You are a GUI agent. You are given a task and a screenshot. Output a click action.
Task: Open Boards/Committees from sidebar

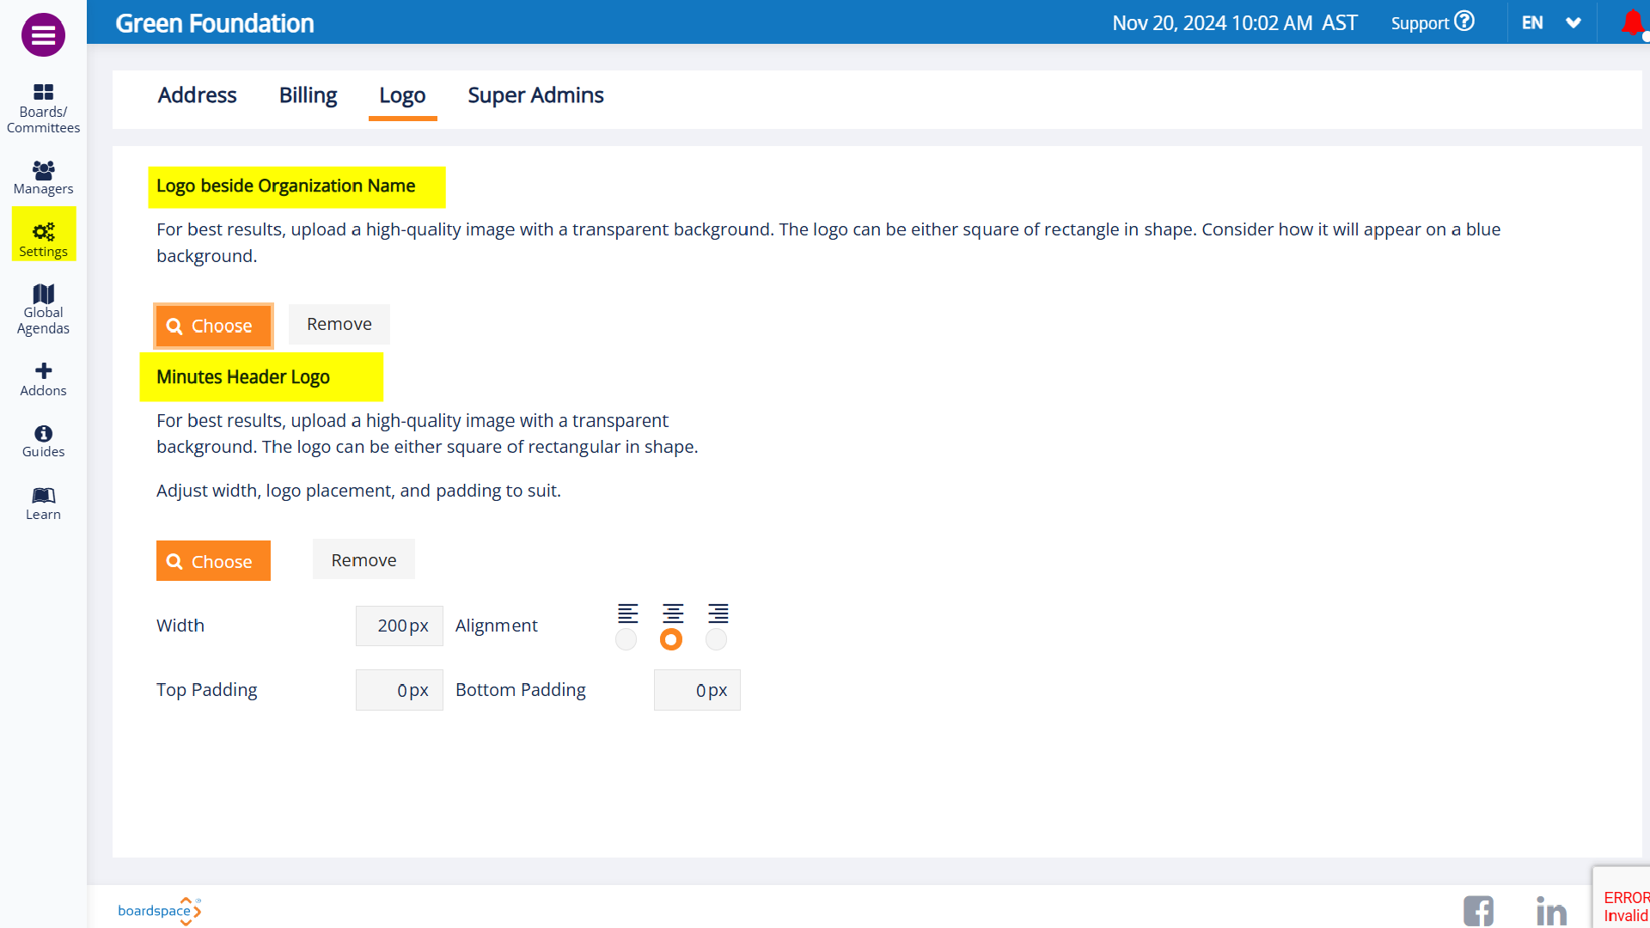coord(43,108)
